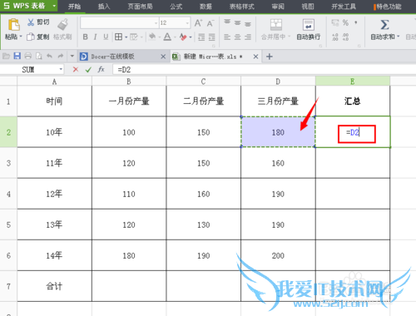Open the 数据 ribbon tab
416x316 pixels.
click(x=206, y=7)
